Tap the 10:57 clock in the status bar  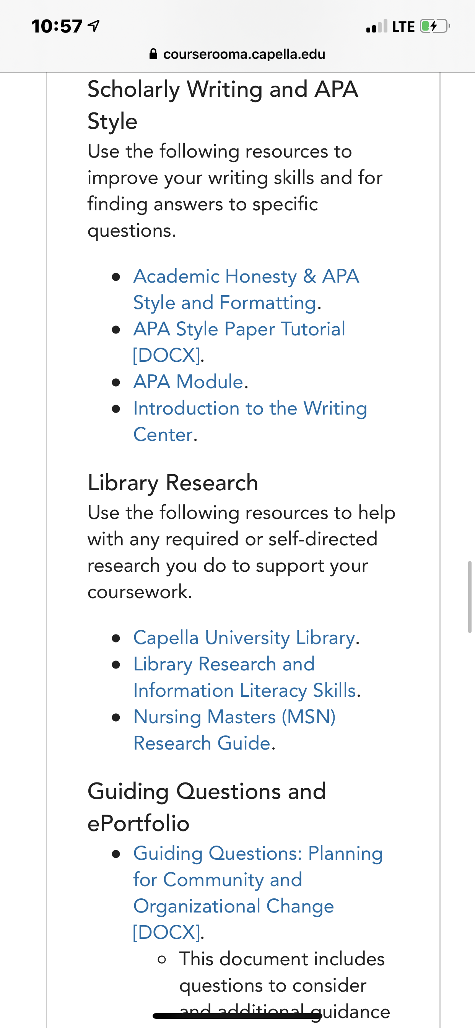point(57,26)
